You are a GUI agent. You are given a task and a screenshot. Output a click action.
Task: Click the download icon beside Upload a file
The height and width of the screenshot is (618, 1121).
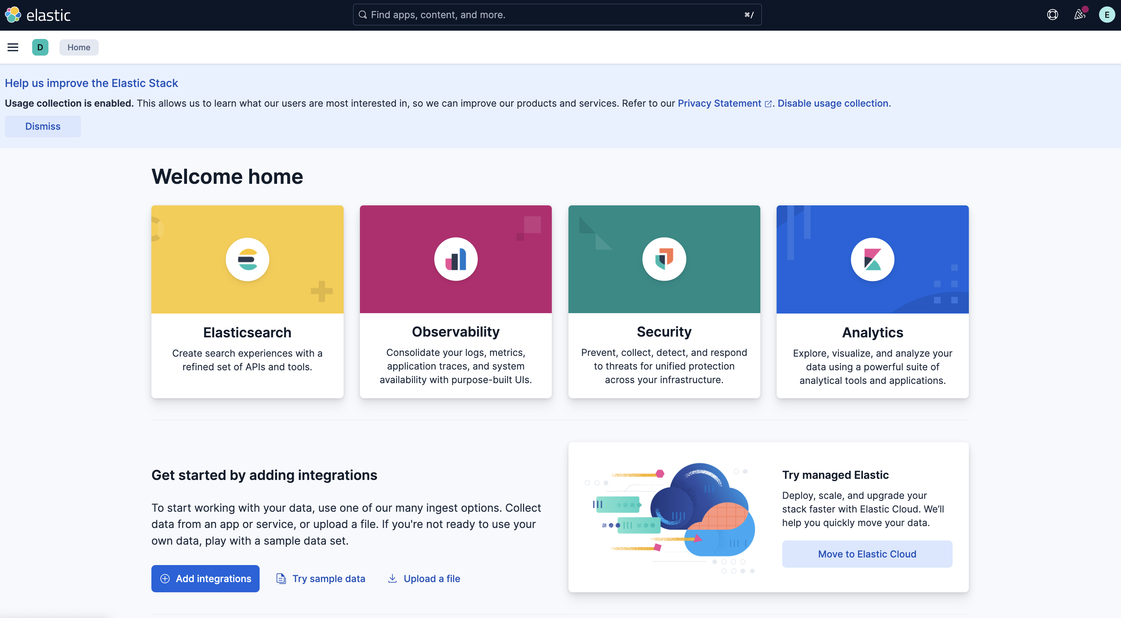click(392, 578)
